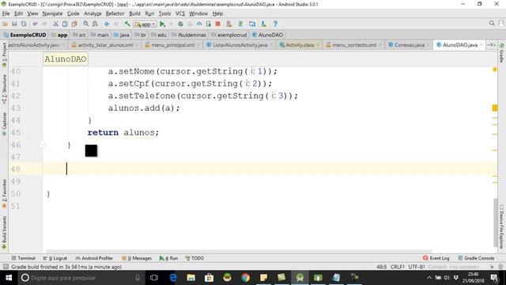The image size is (506, 285).
Task: Click the ifsuldeminas breadcrumb folder
Action: coord(189,35)
